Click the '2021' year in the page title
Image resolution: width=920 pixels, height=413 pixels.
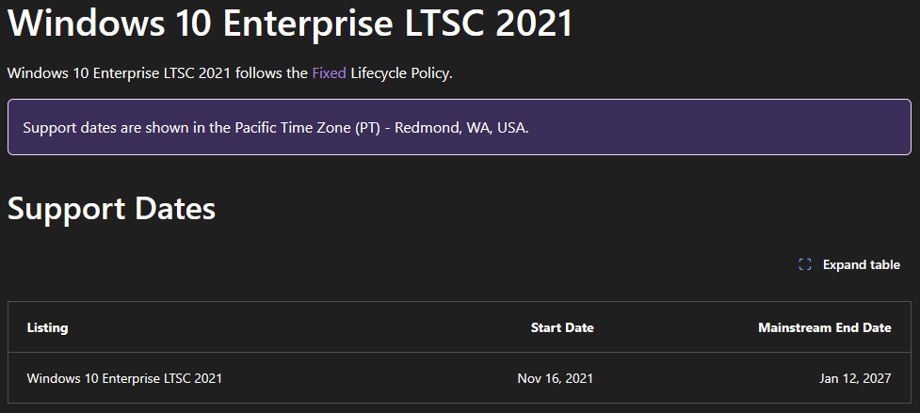[534, 23]
